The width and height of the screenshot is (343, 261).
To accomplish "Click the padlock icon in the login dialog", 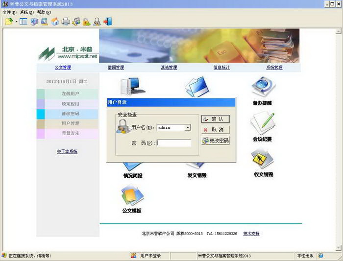I will 123,126.
